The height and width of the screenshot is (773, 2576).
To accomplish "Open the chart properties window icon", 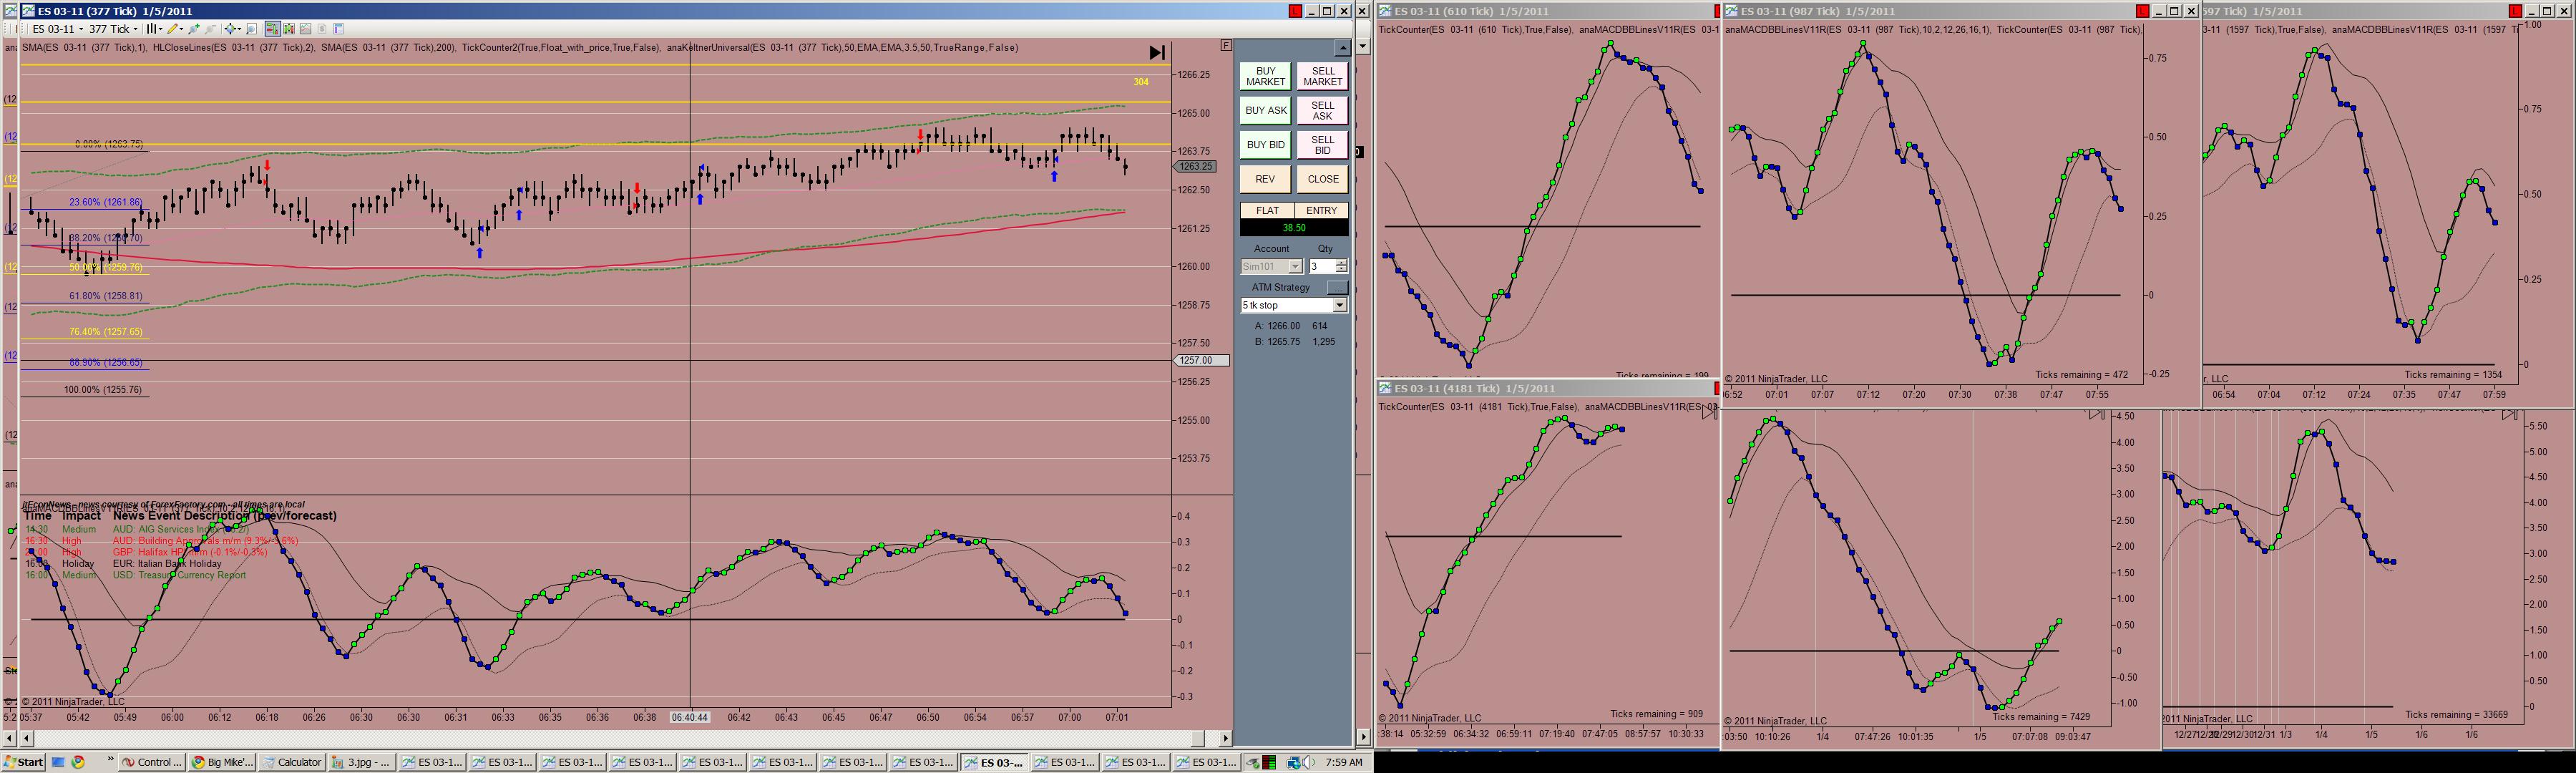I will pyautogui.click(x=338, y=29).
